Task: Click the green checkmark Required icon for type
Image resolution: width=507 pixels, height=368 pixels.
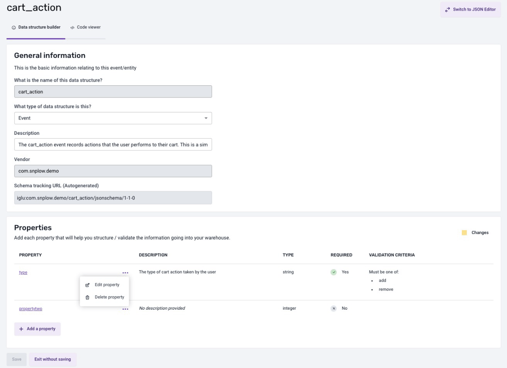Action: (334, 272)
